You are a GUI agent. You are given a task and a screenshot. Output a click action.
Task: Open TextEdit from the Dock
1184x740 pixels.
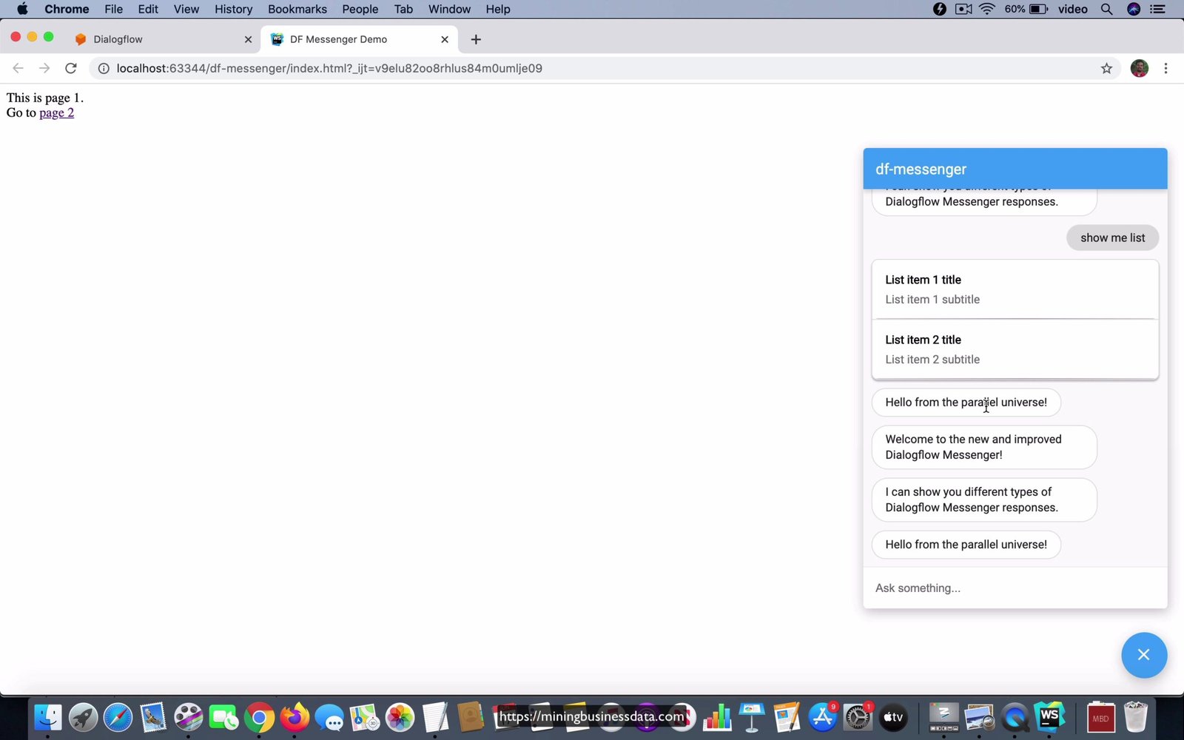point(435,717)
